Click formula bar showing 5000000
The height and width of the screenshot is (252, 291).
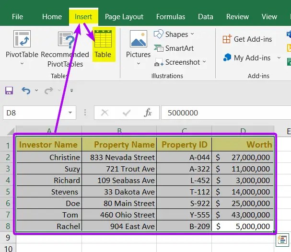(226, 113)
